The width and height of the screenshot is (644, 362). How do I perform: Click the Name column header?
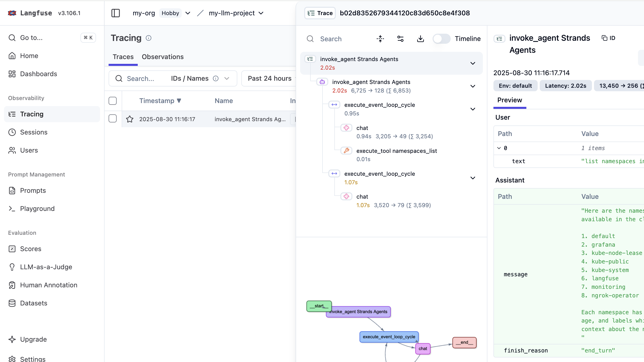click(224, 101)
